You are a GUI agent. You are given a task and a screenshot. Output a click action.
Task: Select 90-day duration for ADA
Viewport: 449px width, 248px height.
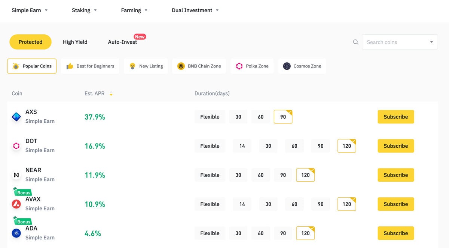click(283, 233)
